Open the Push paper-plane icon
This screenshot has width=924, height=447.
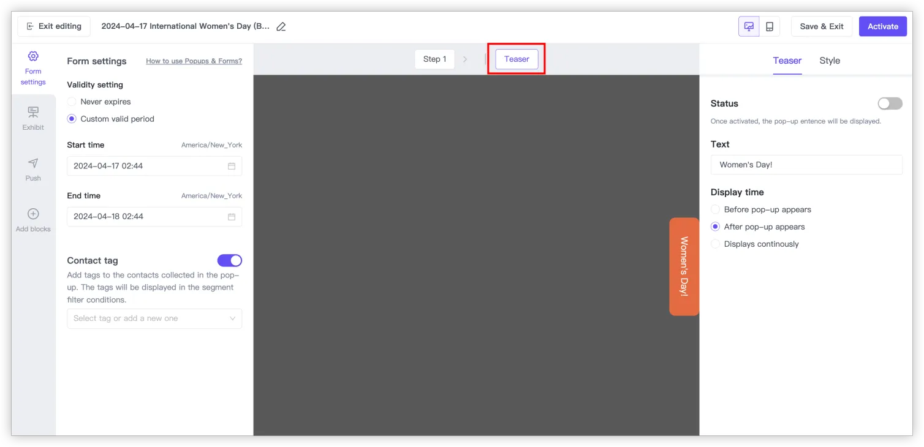(x=33, y=163)
